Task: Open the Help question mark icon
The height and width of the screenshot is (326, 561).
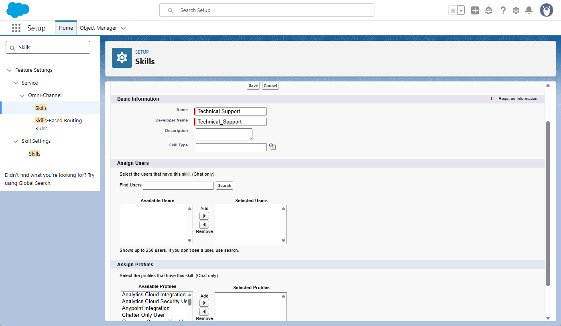Action: coord(503,10)
